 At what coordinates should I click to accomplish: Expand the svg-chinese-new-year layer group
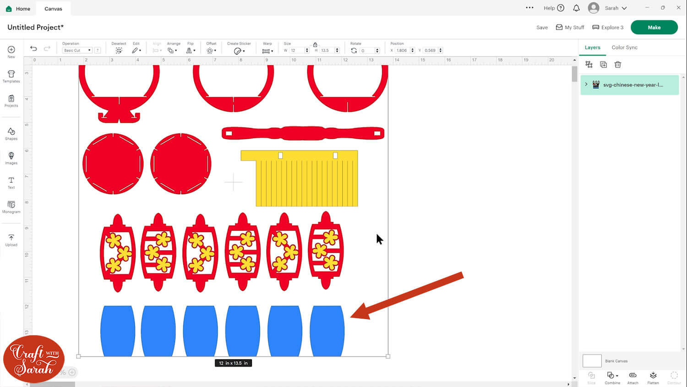(586, 84)
